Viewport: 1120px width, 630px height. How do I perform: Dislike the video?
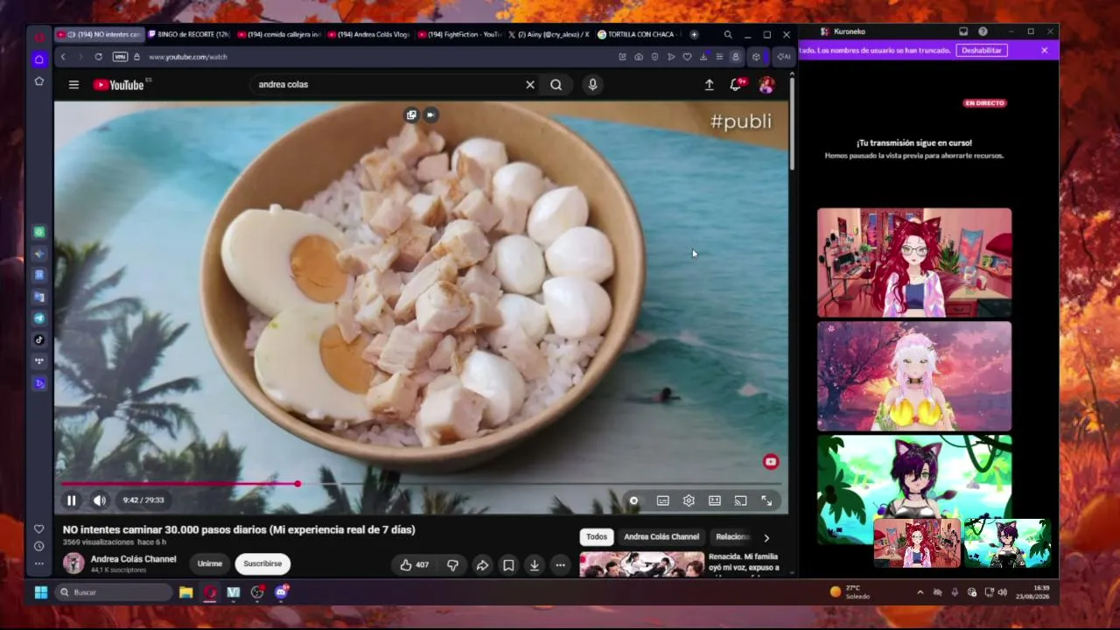click(x=452, y=564)
